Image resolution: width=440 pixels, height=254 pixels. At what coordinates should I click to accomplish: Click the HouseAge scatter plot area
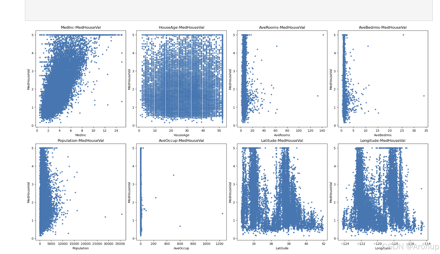tap(181, 79)
